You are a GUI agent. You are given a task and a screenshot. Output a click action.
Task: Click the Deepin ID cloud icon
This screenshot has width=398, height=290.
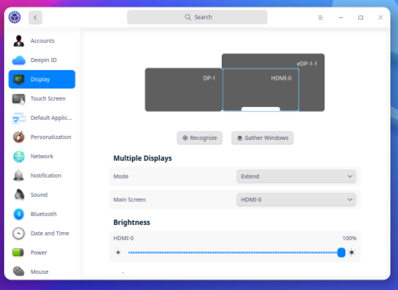click(x=19, y=60)
